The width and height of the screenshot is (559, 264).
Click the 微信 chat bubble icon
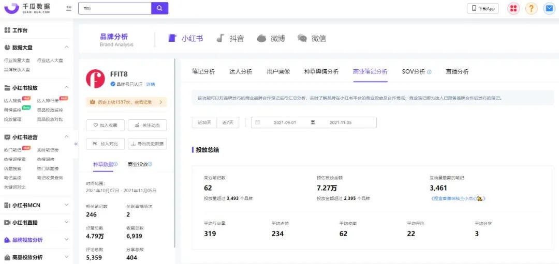[x=302, y=38]
